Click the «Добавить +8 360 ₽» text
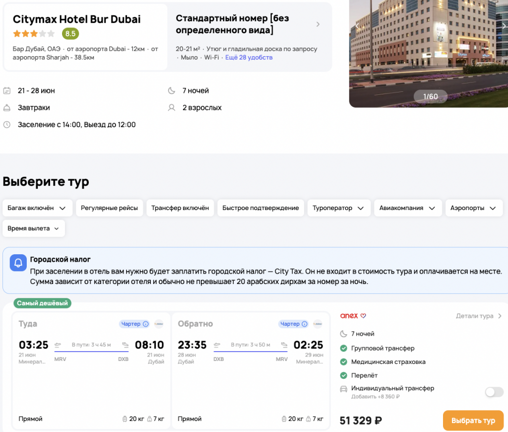Viewport: 508px width, 432px height. [x=375, y=397]
